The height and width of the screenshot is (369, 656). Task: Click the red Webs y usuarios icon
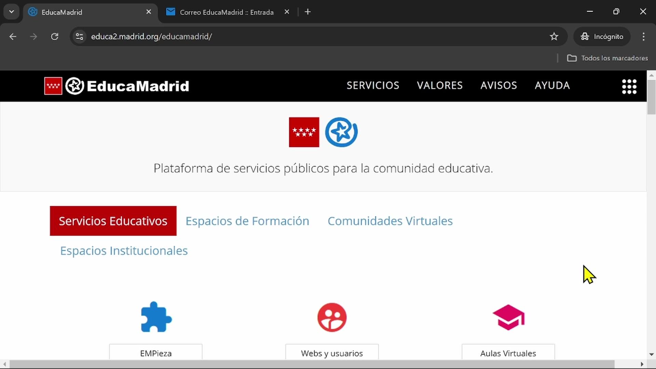(x=332, y=317)
